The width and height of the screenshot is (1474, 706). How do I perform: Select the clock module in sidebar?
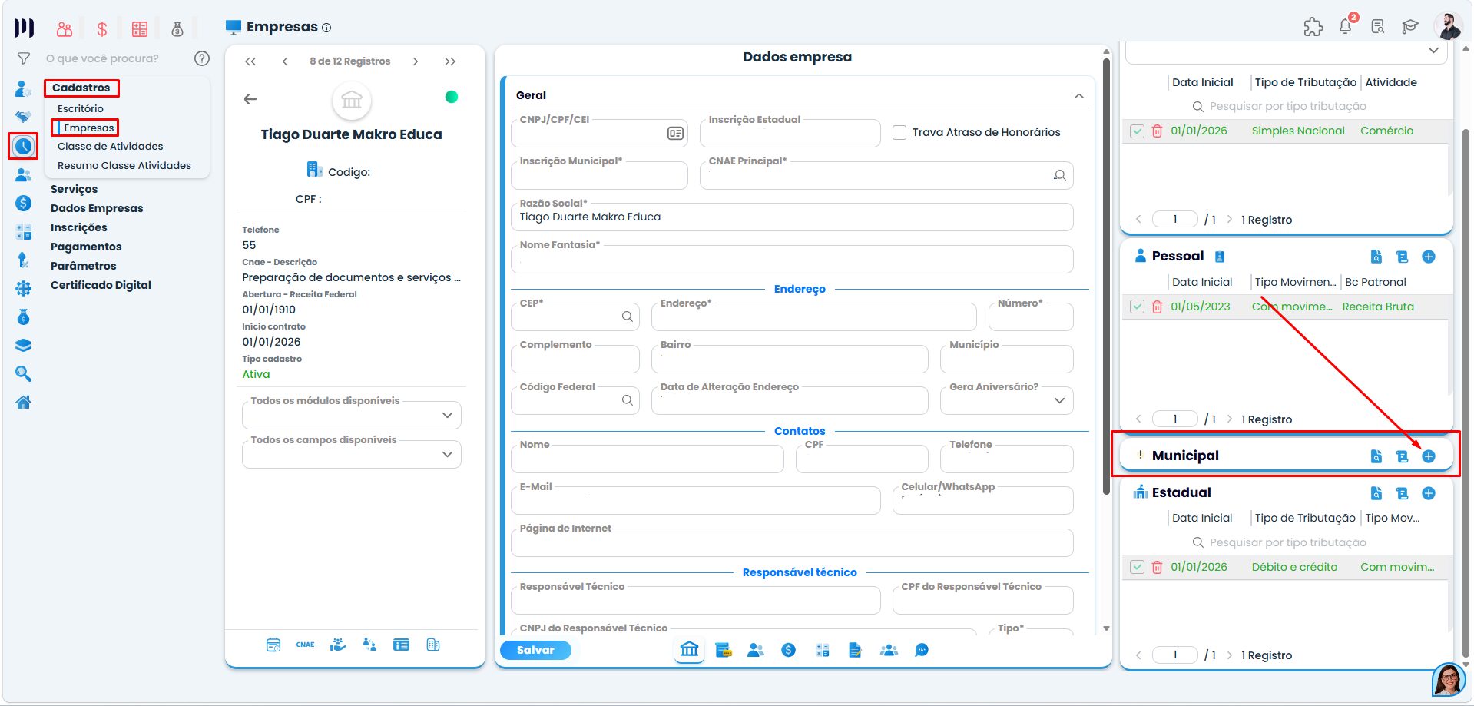coord(24,146)
